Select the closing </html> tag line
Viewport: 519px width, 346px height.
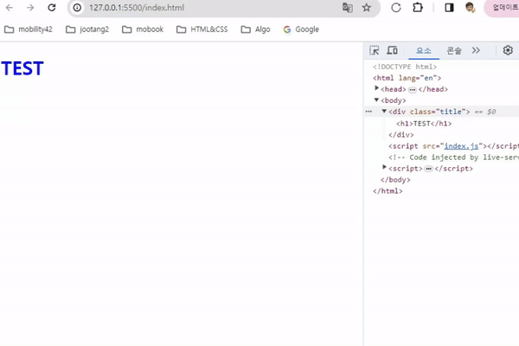(388, 191)
